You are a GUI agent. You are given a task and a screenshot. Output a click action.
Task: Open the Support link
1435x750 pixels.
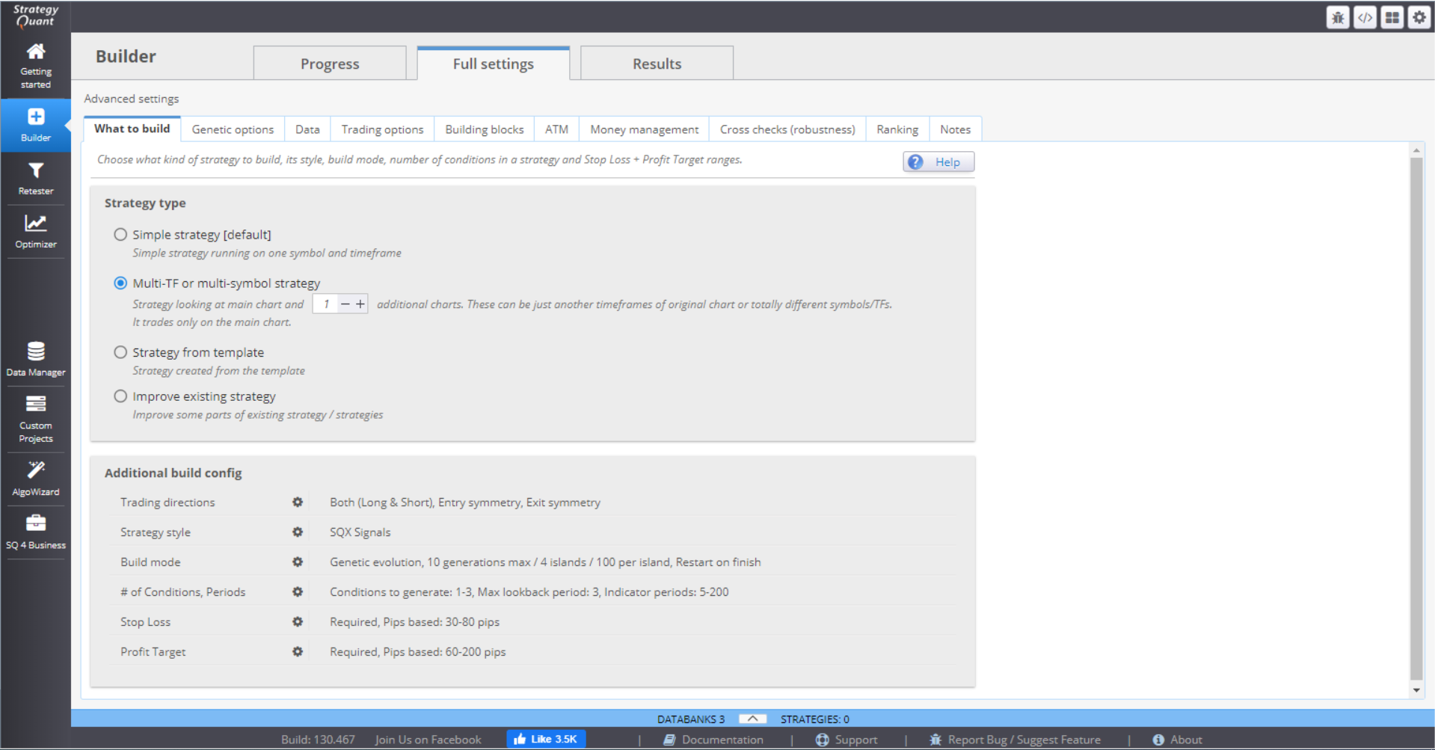pos(846,740)
